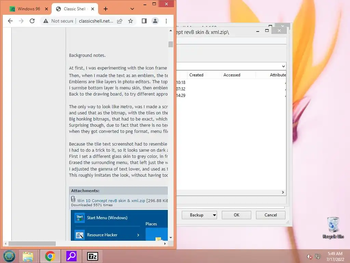This screenshot has height=263, width=350.
Task: Reload the Classic Shell page
Action: pyautogui.click(x=32, y=21)
